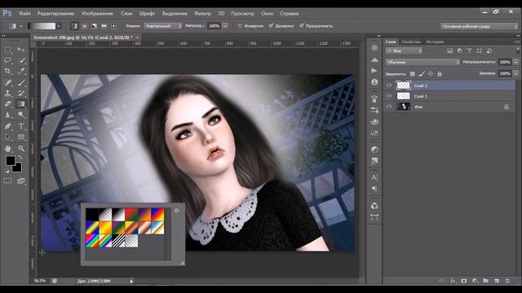Open the Изображение menu
The width and height of the screenshot is (522, 293).
98,14
